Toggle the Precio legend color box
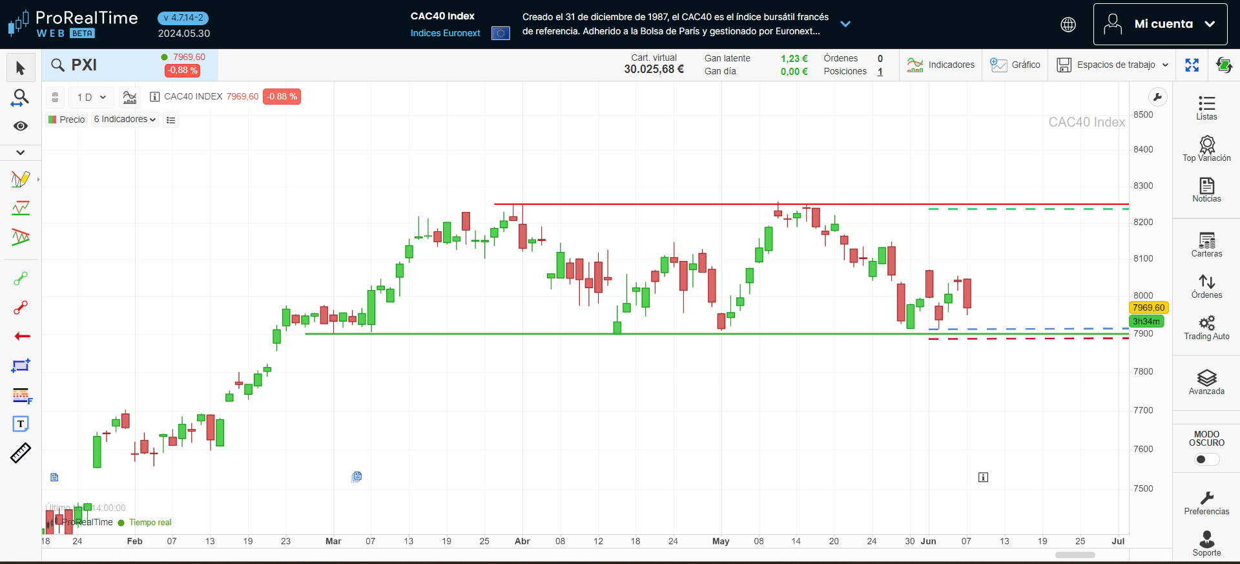The width and height of the screenshot is (1240, 564). [52, 120]
